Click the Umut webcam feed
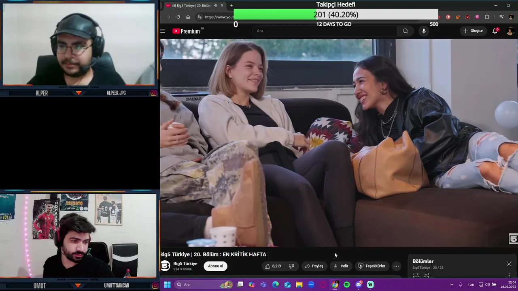 pyautogui.click(x=79, y=236)
